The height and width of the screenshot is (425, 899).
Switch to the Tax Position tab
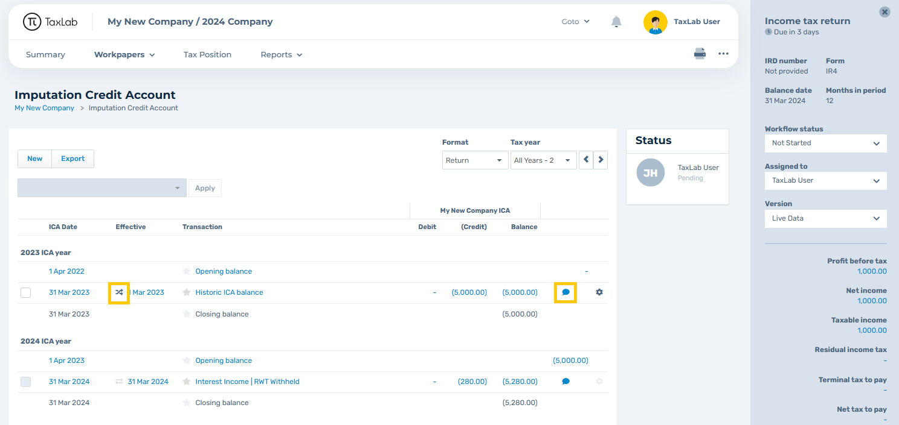(x=207, y=54)
